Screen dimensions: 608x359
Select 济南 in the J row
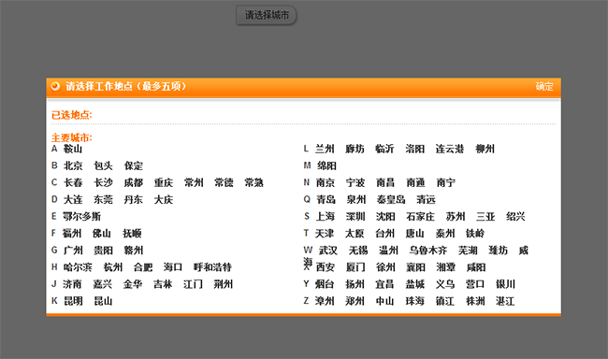coord(73,284)
